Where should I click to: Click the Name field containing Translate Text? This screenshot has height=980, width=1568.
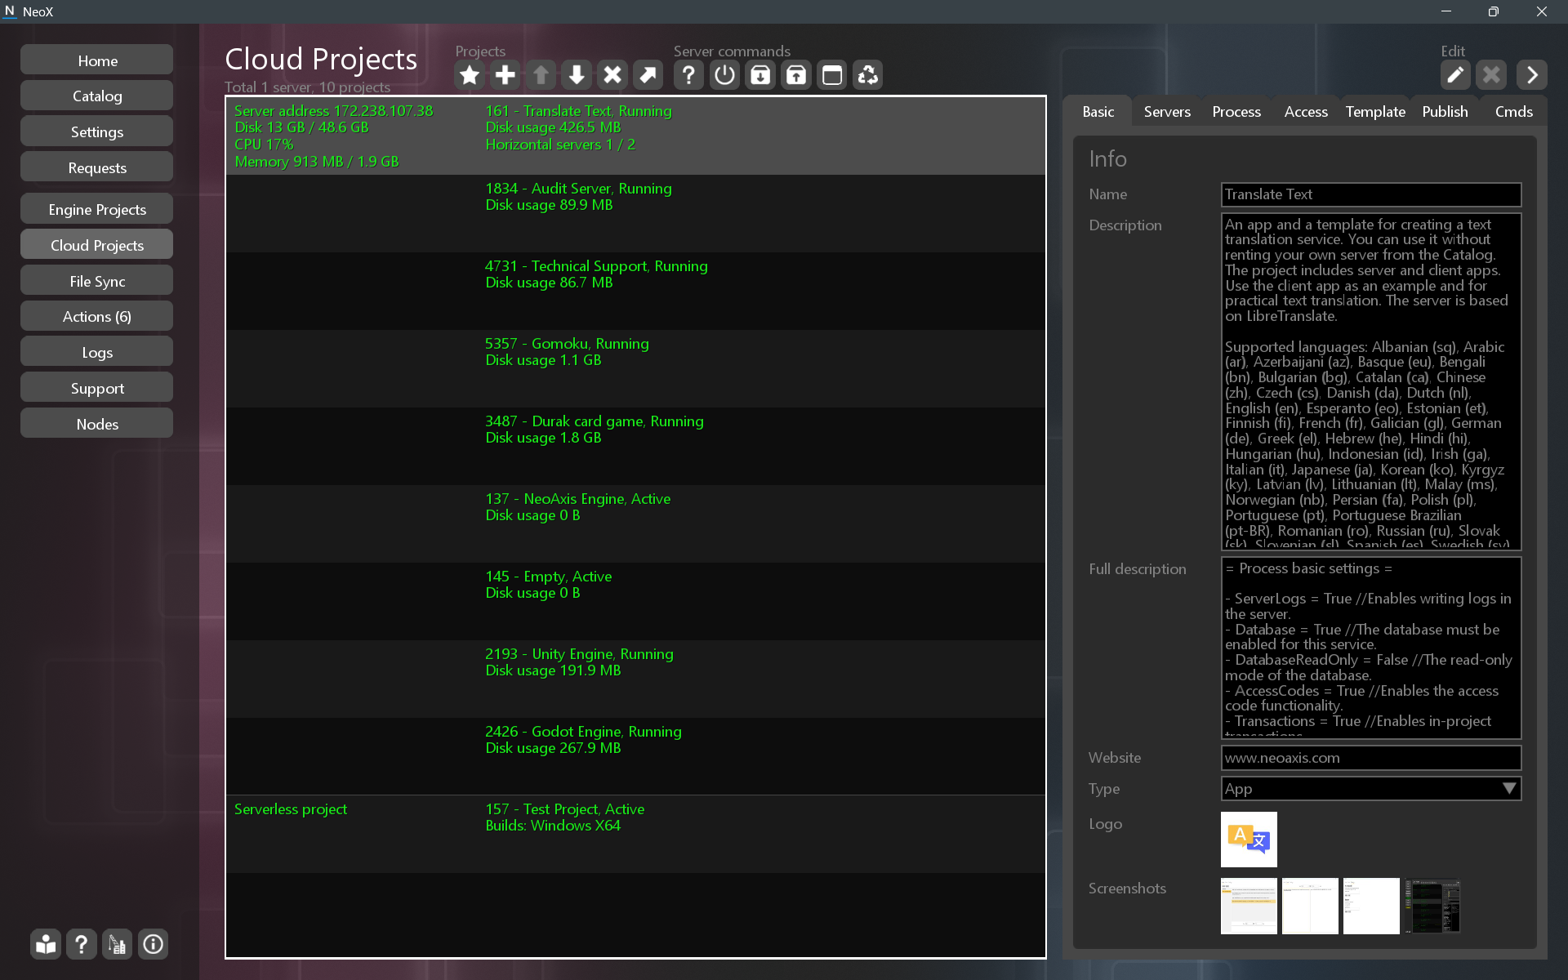click(x=1370, y=194)
